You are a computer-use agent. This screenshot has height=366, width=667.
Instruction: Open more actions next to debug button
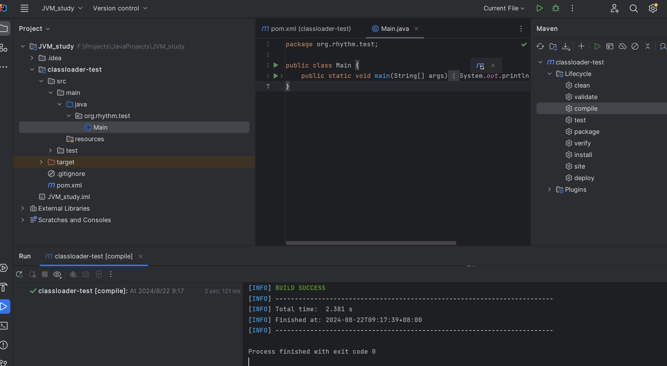572,8
